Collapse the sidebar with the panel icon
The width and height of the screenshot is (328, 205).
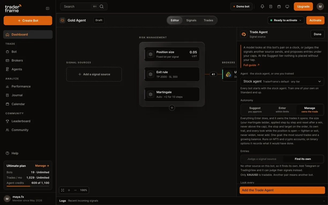[x=48, y=8]
